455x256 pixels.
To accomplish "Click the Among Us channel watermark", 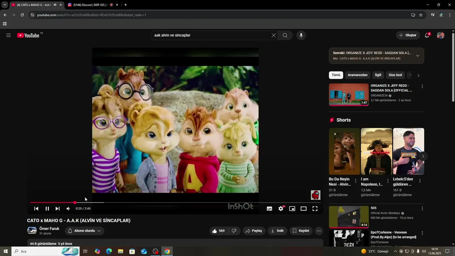I will [316, 195].
